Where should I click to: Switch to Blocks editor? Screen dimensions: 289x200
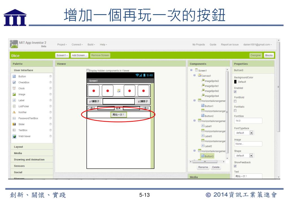[x=269, y=55]
